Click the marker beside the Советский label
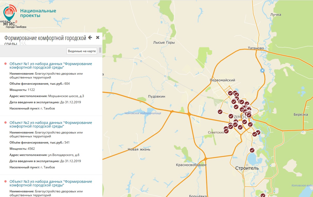This screenshot has width=313, height=197. point(226,131)
